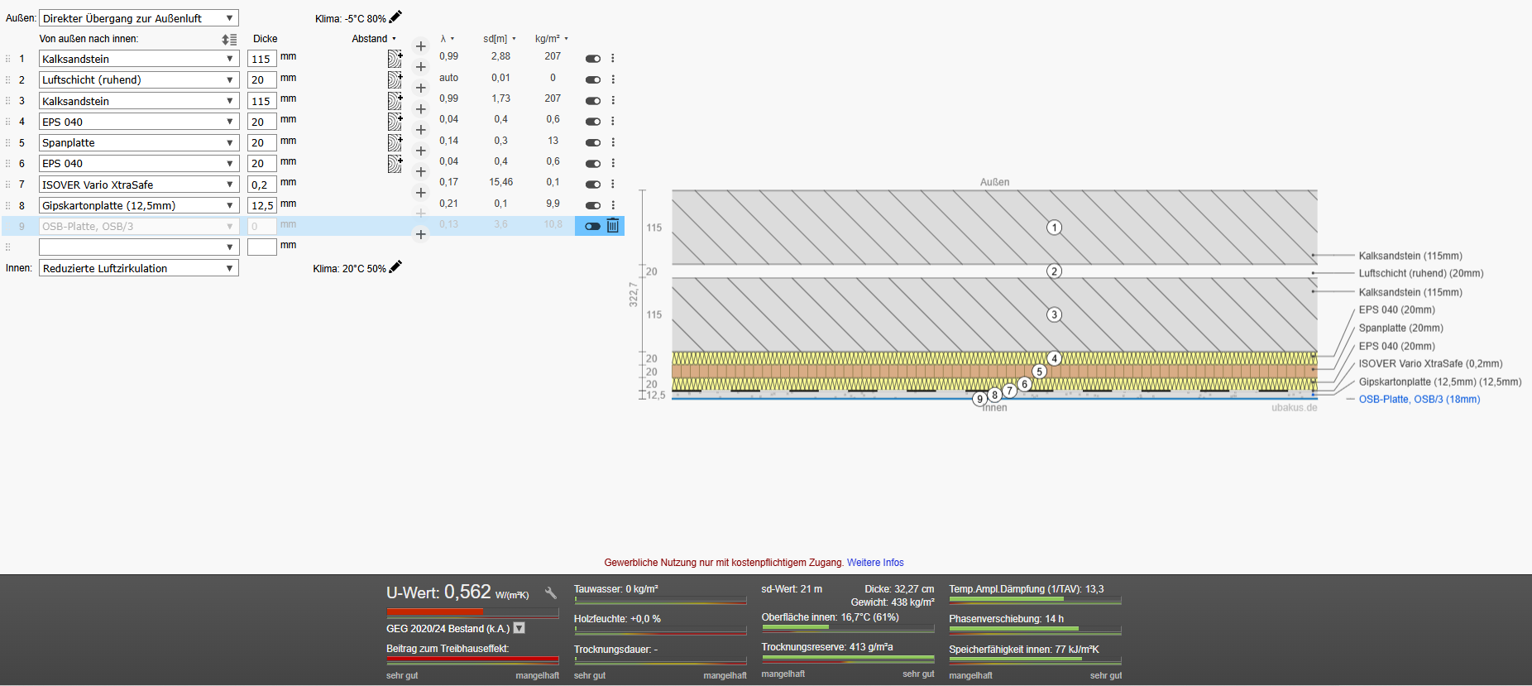This screenshot has width=1532, height=686.
Task: Open wood framing icon for Spanplatte row
Action: point(395,142)
